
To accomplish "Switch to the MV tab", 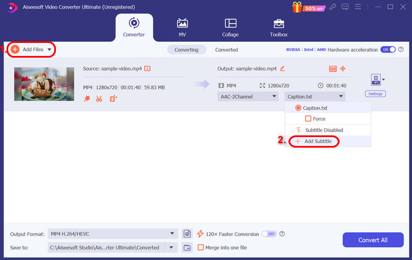I will click(x=182, y=28).
